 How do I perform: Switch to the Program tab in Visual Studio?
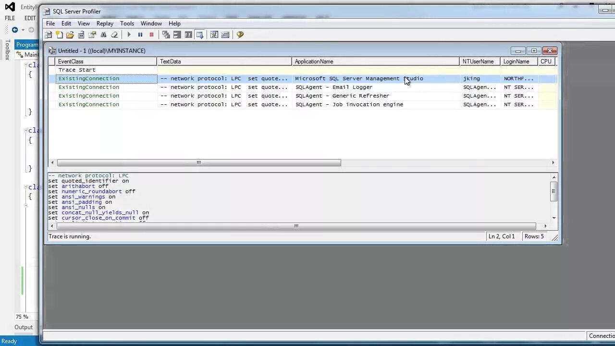27,45
